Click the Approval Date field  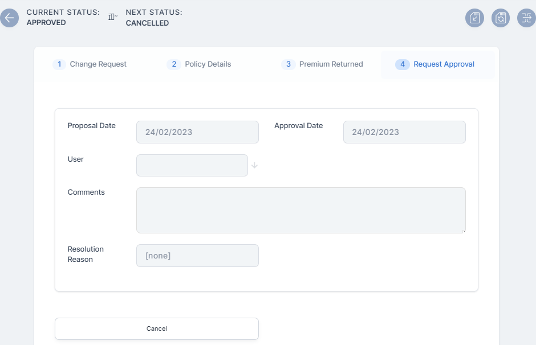click(x=404, y=132)
